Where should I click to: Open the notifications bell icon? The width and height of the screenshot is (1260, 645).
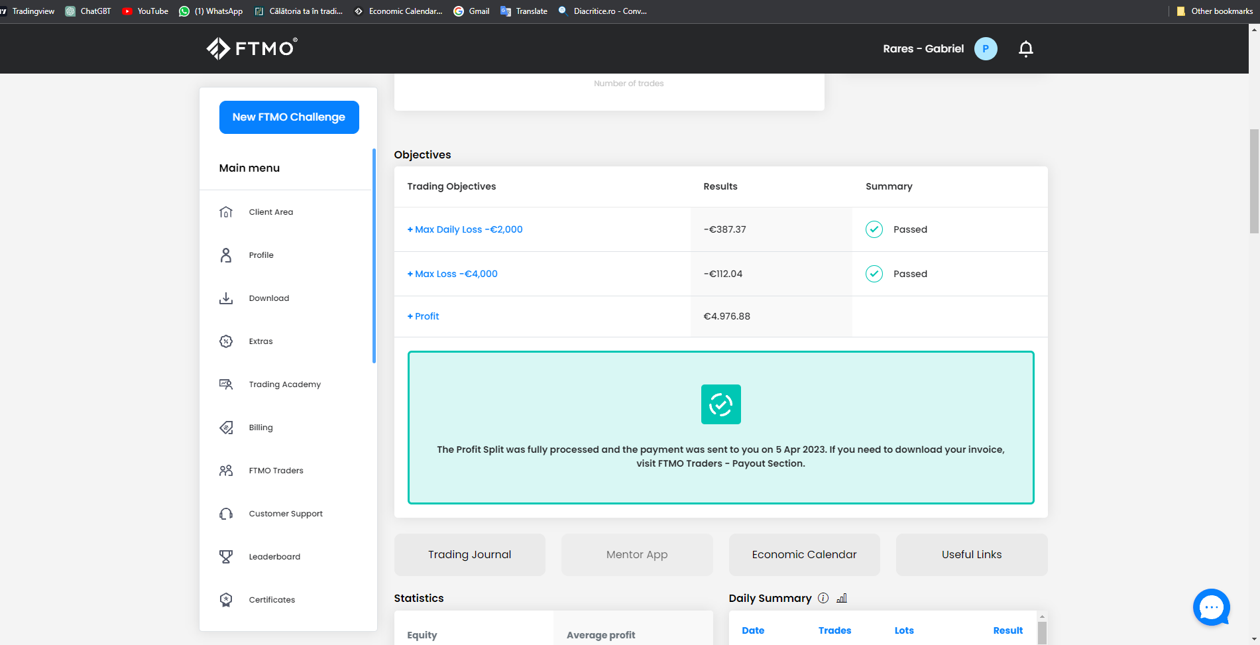pos(1026,49)
